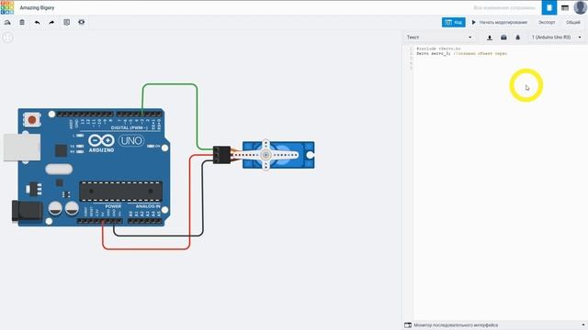Viewport: 588px width, 330px height.
Task: Click the changes-saved status text
Action: coord(504,7)
